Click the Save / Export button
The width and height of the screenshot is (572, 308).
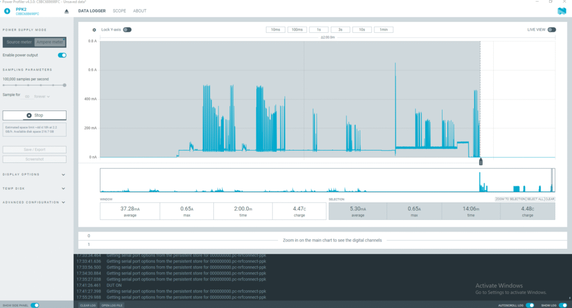pos(34,150)
